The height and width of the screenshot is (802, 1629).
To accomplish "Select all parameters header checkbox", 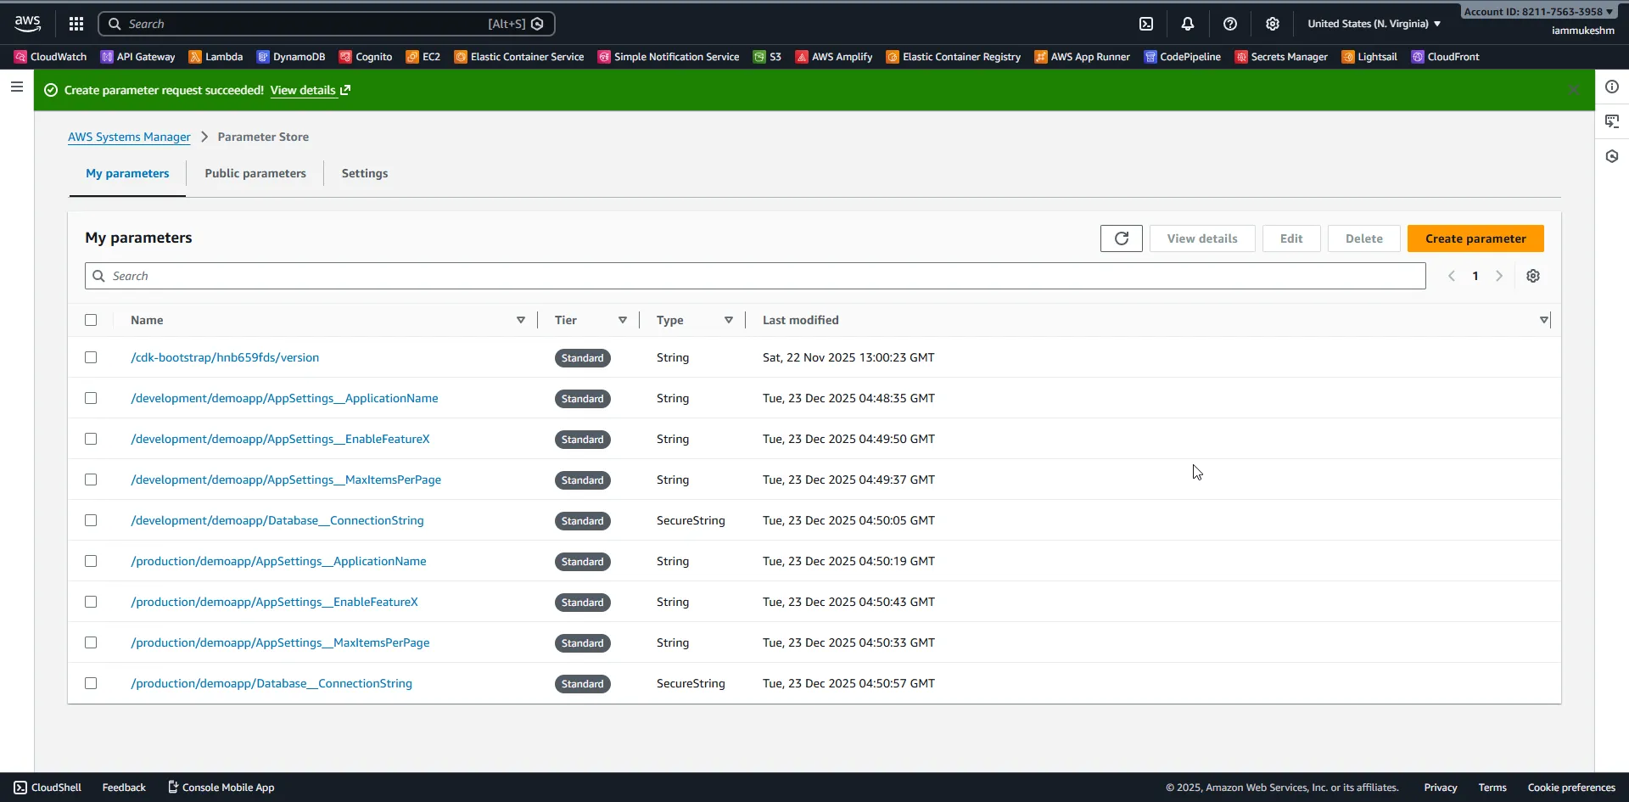I will (x=91, y=320).
